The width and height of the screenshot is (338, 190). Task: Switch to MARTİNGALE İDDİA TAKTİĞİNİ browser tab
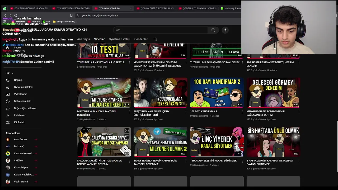click(x=71, y=8)
